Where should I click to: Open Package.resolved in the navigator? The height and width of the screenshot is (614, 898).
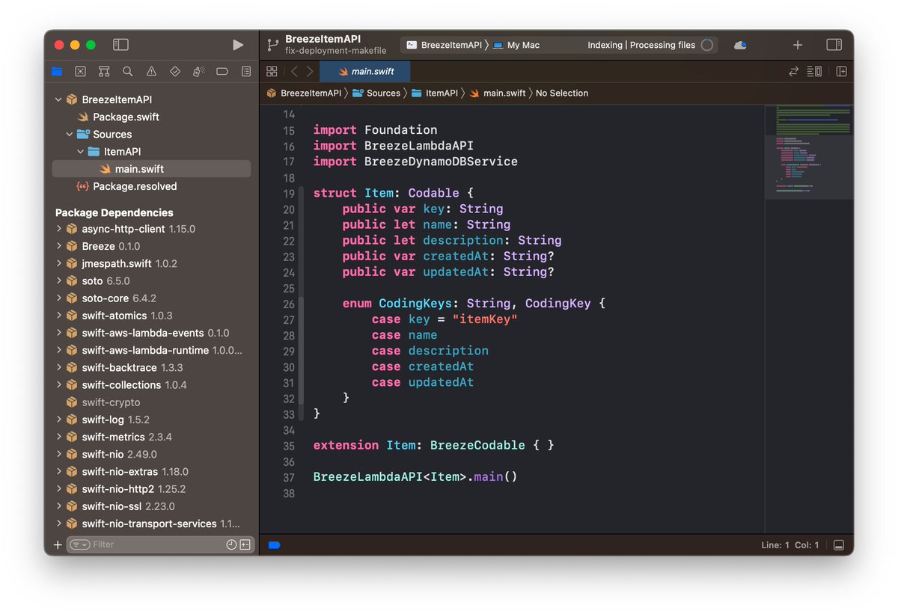click(151, 186)
